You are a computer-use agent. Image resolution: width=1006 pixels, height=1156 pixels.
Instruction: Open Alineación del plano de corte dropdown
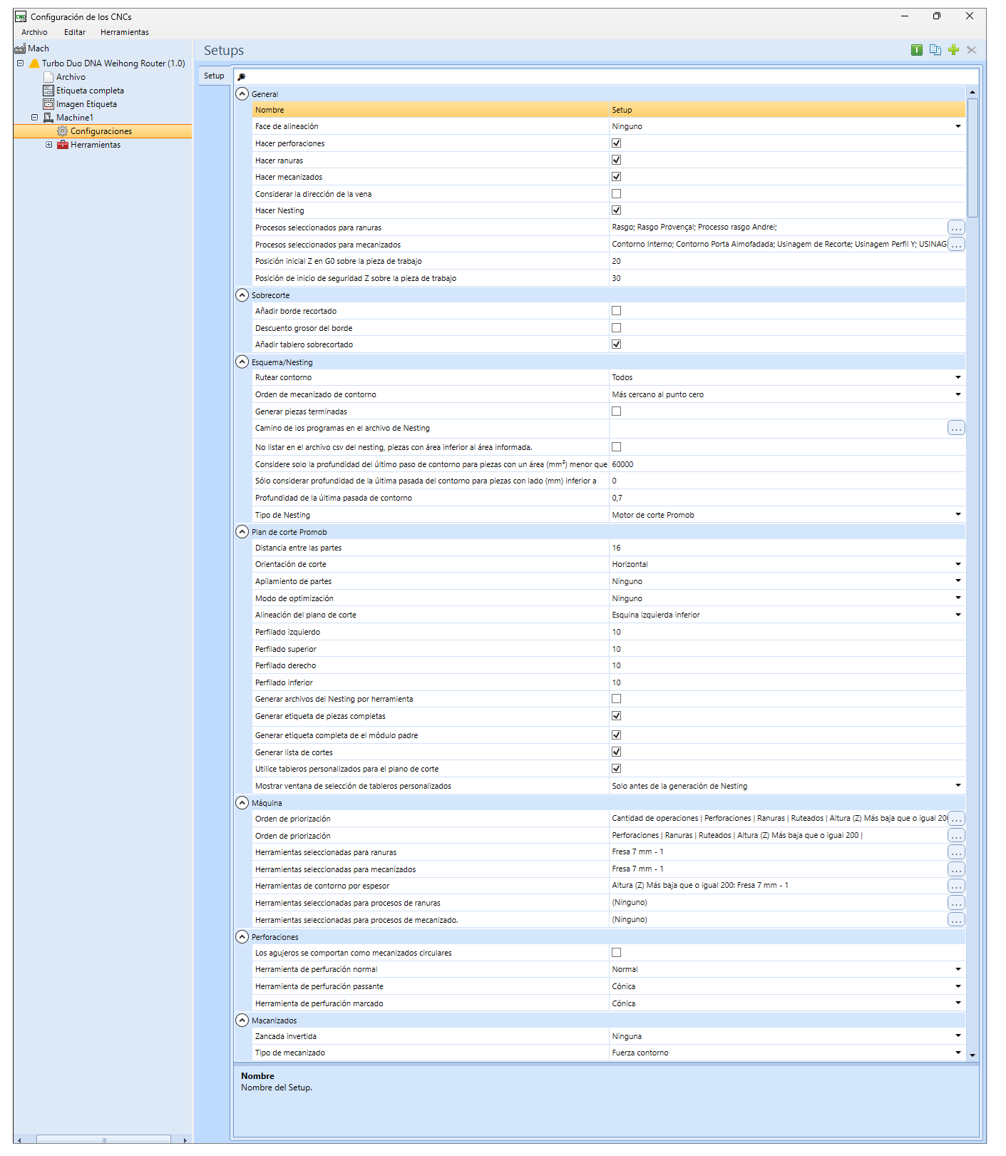(x=958, y=615)
